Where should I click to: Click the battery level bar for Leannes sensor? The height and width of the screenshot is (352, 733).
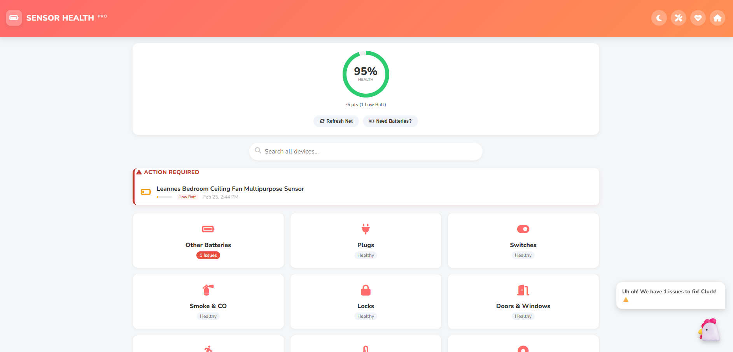point(164,197)
